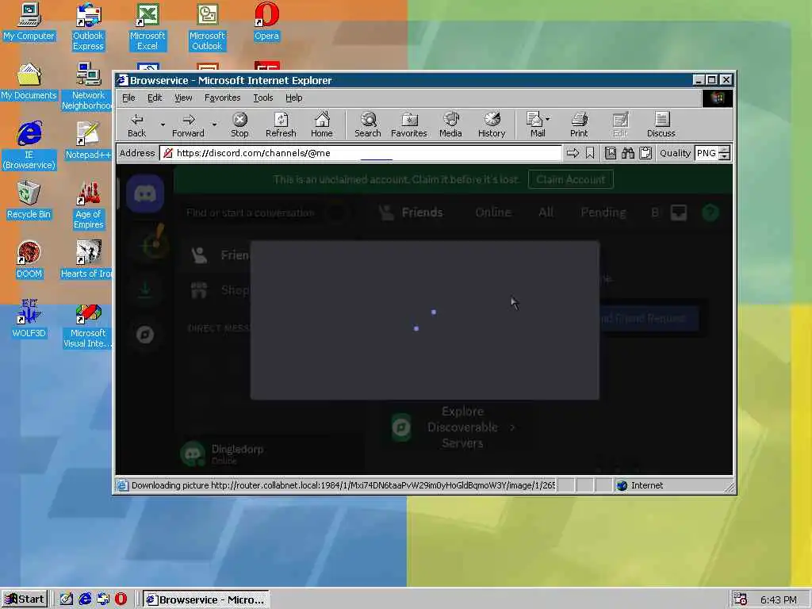Click Find or start a conversation field

click(x=266, y=213)
